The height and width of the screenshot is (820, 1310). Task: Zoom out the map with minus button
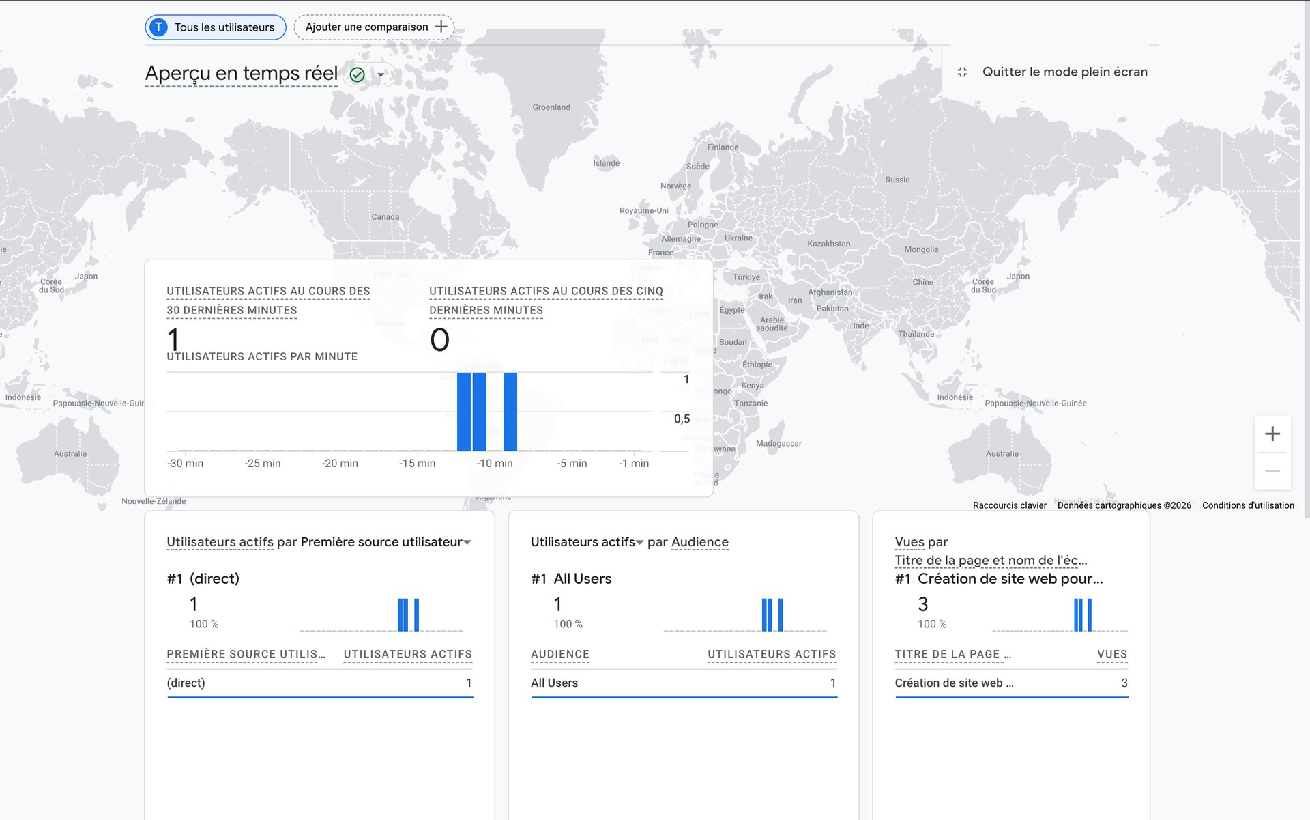[x=1272, y=471]
